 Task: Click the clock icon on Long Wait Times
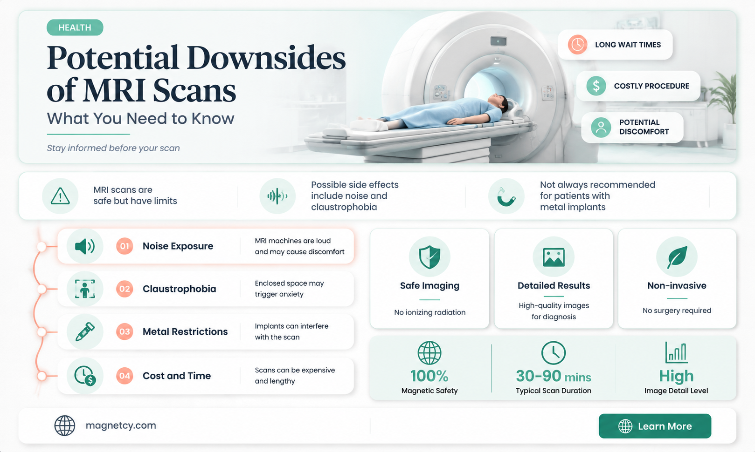point(577,45)
